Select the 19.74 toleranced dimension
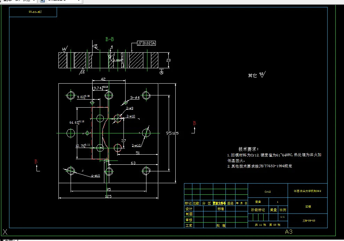 [100, 88]
